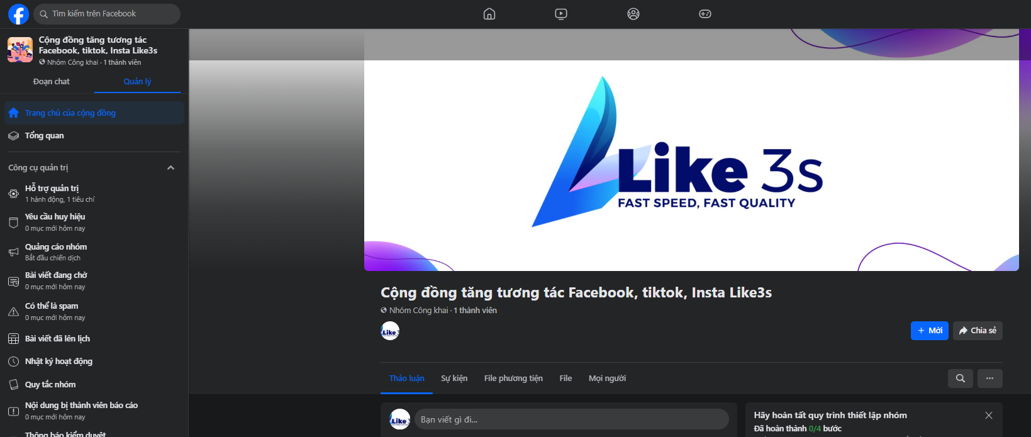Click the Hỗ trợ quản trị icon
The width and height of the screenshot is (1031, 437).
point(13,194)
